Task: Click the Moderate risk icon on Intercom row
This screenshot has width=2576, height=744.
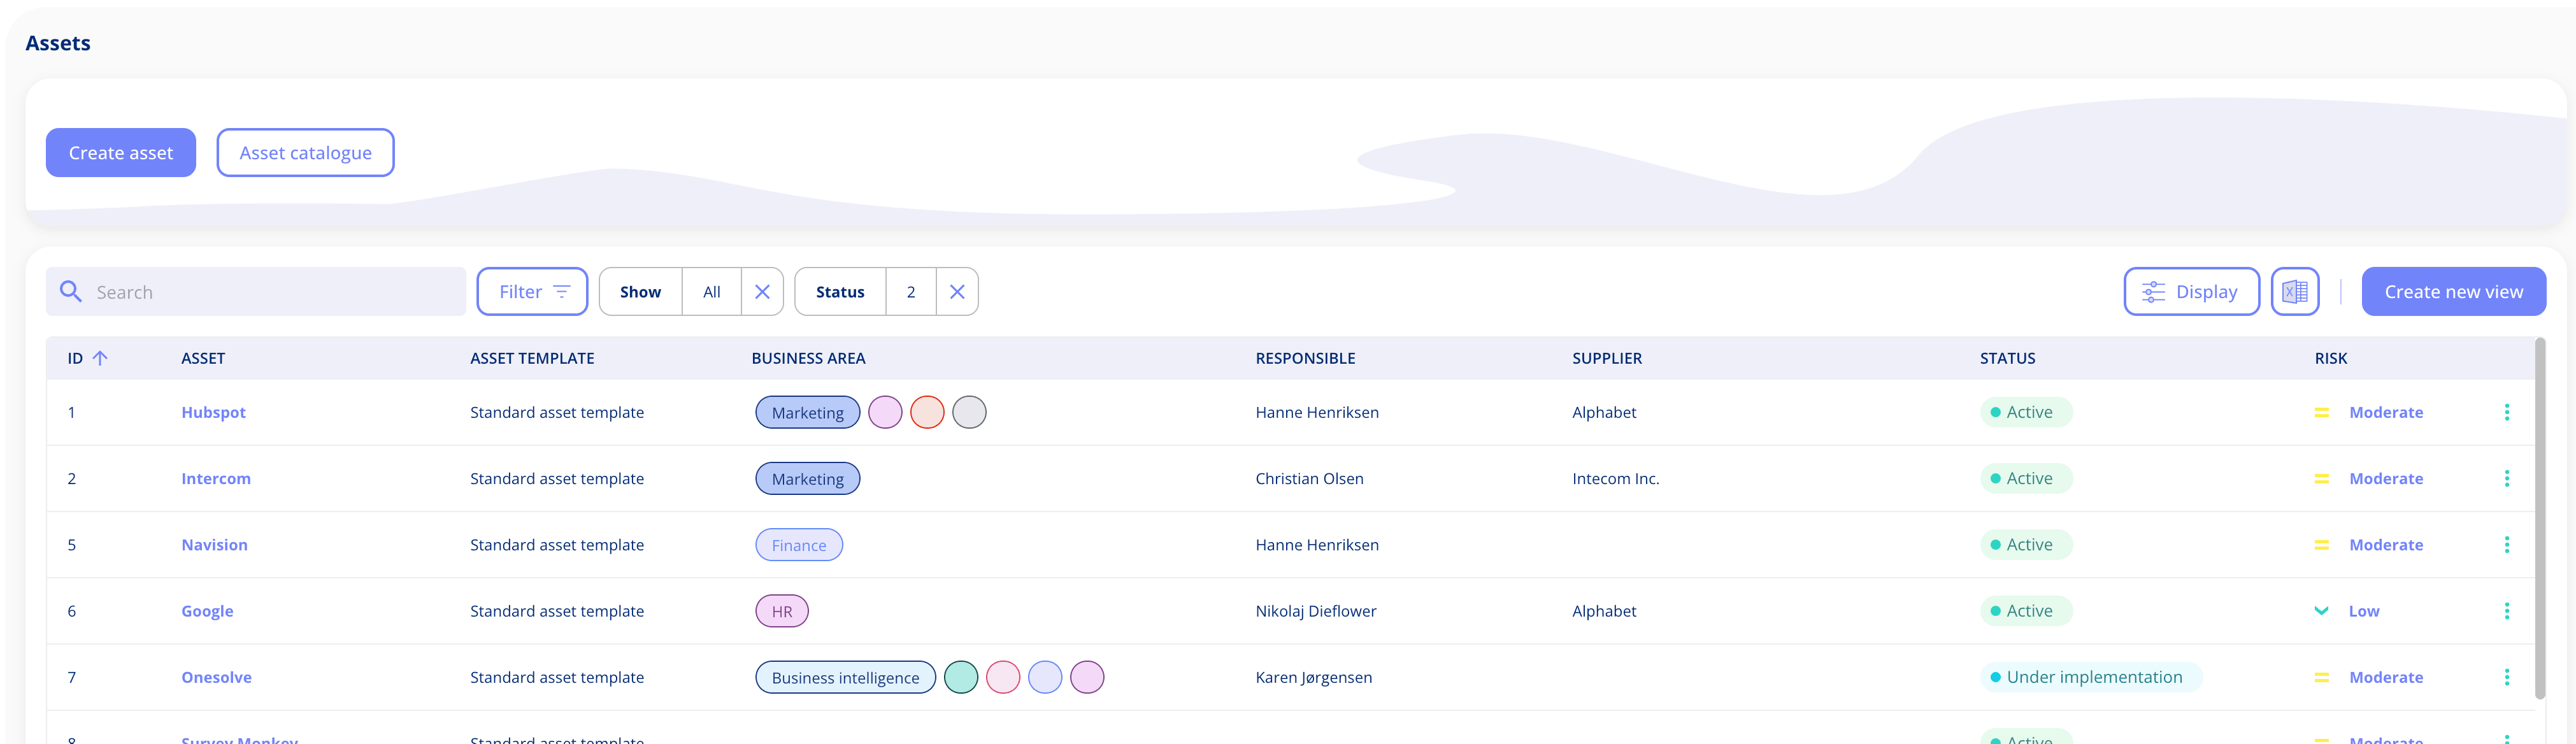Action: pyautogui.click(x=2322, y=478)
